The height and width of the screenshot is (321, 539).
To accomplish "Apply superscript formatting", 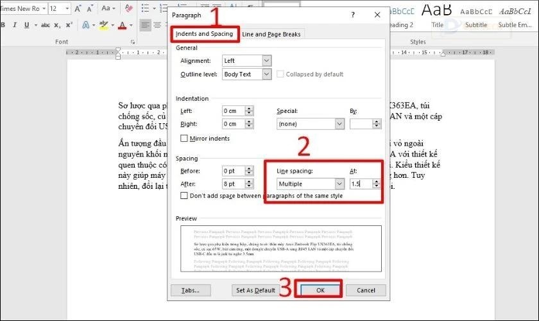I will [69, 25].
